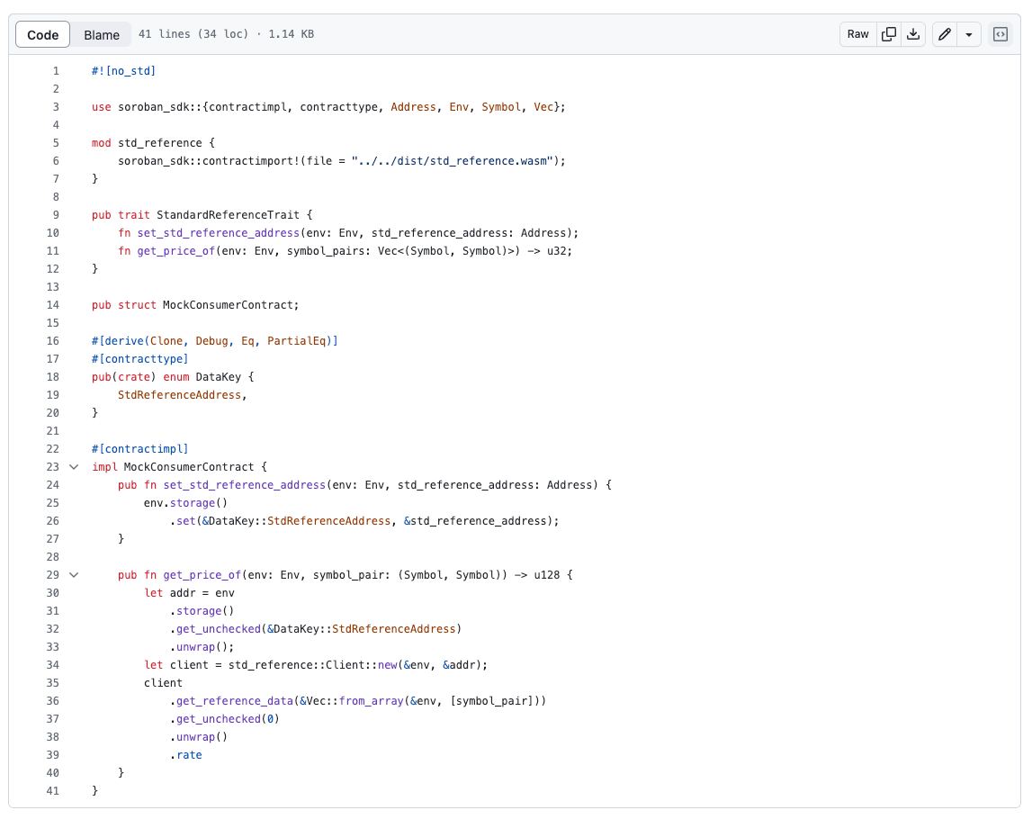Select line number 41
Screen dimensions: 1032x819
pyautogui.click(x=53, y=791)
